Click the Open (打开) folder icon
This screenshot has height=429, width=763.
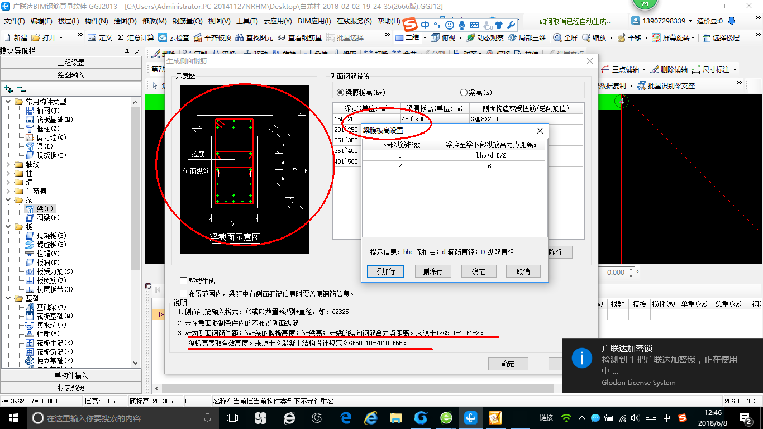[36, 37]
